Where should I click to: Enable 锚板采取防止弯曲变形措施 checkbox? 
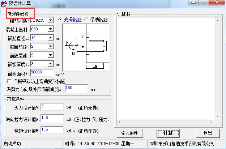[9, 82]
